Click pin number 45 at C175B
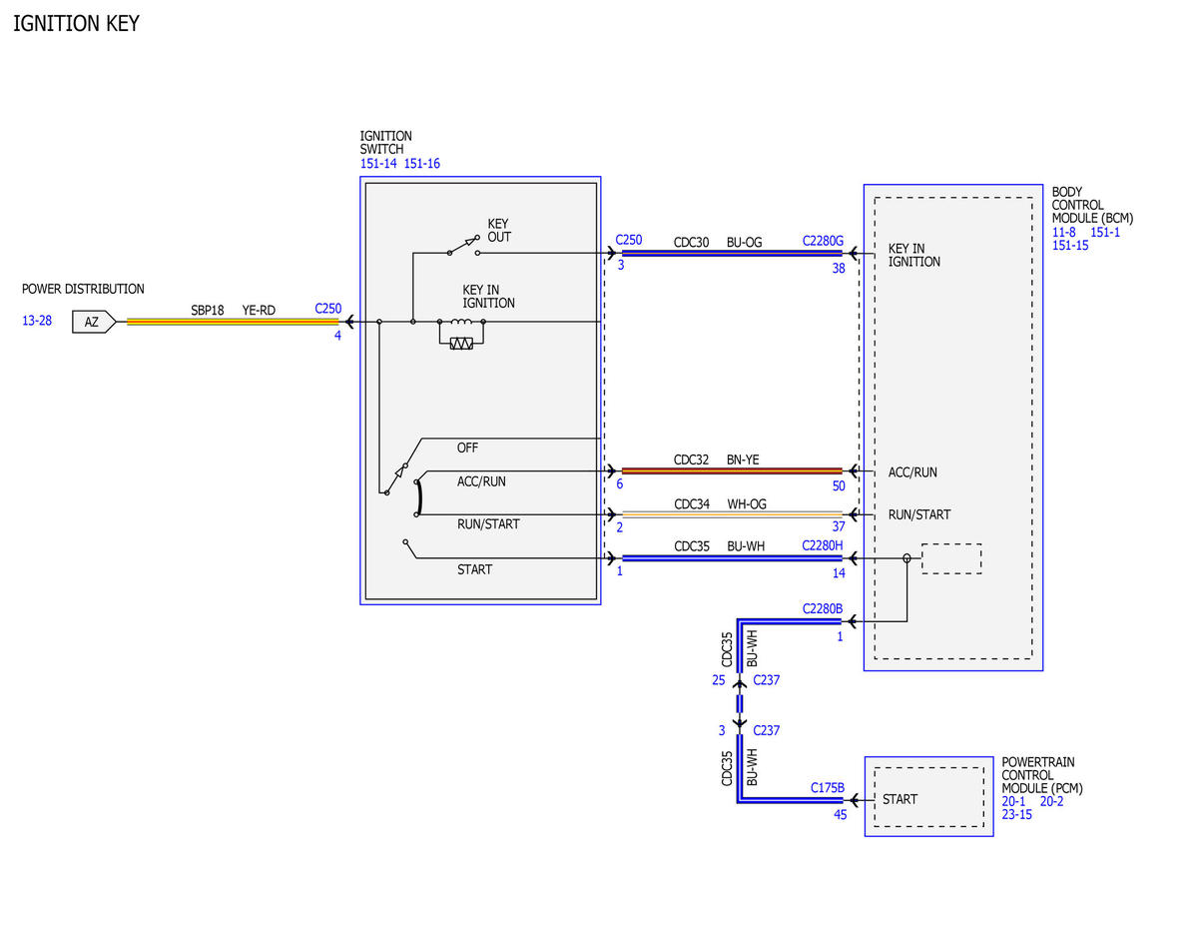Viewport: 1198px width, 926px height. 840,814
